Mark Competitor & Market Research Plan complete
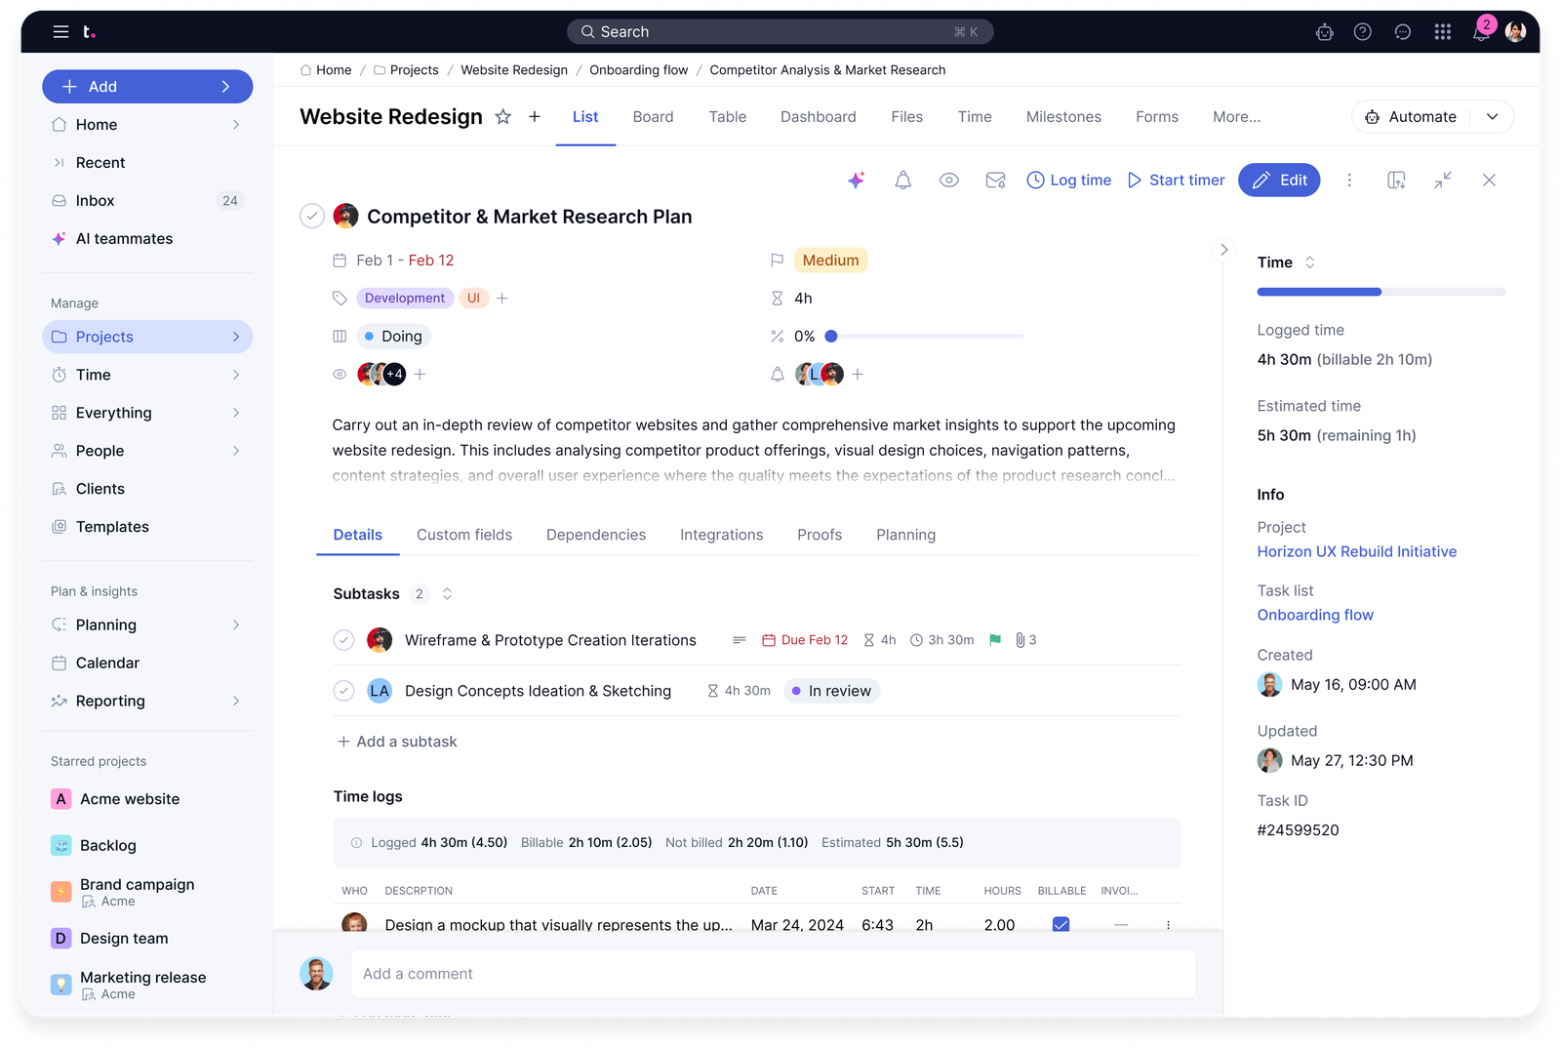 pyautogui.click(x=312, y=217)
